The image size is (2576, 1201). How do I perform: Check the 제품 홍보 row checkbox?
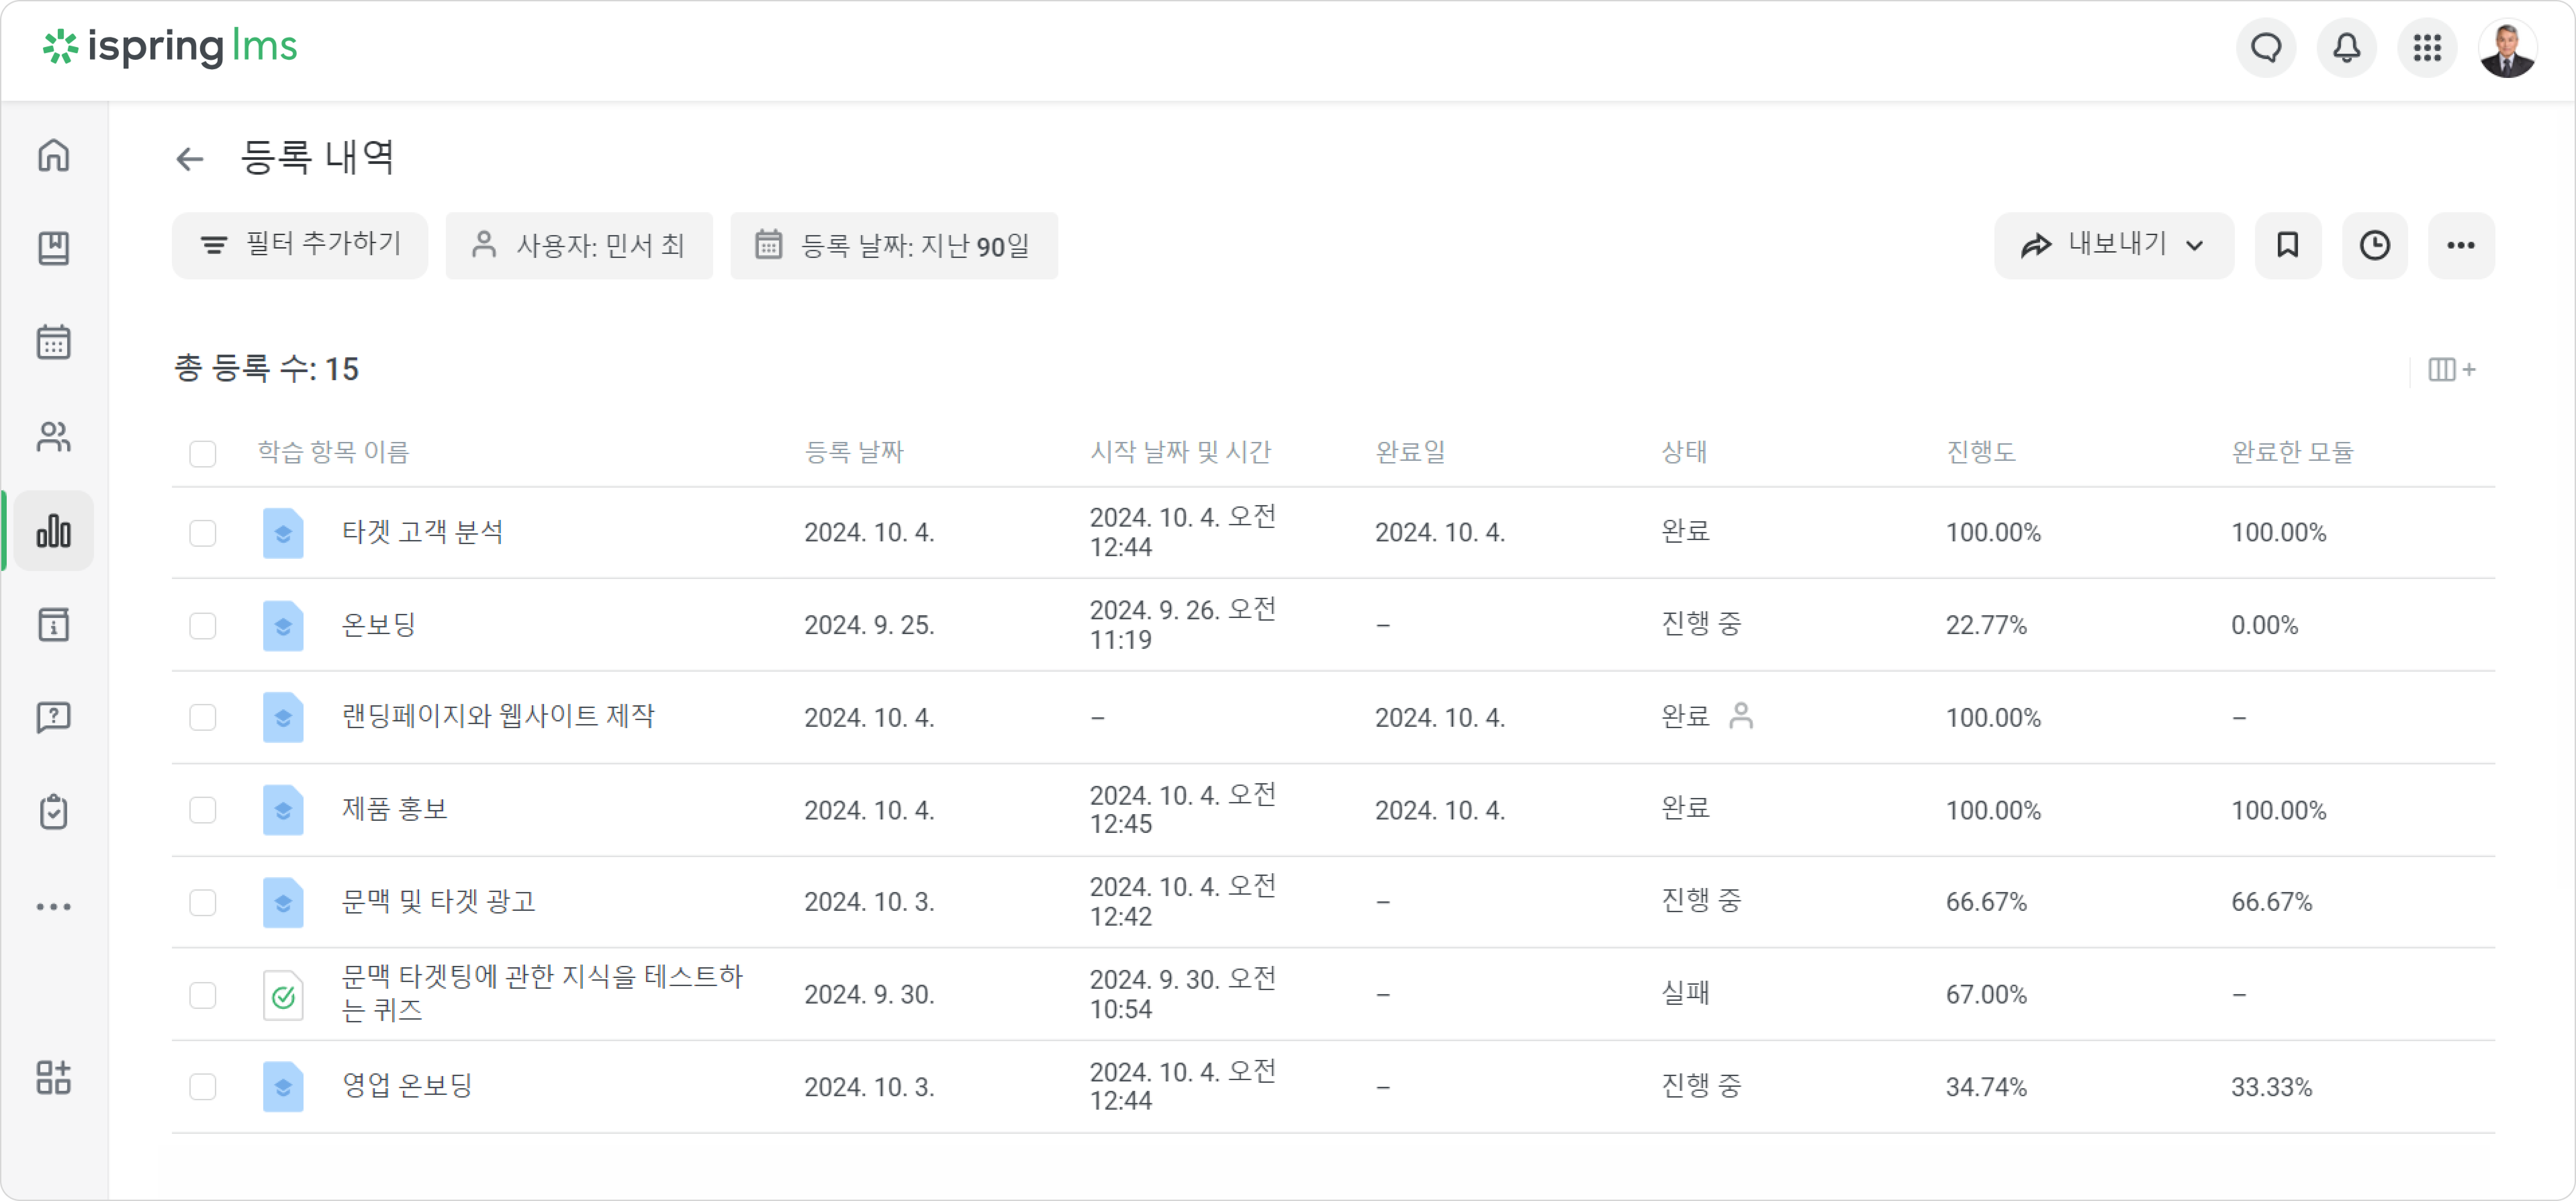[203, 810]
